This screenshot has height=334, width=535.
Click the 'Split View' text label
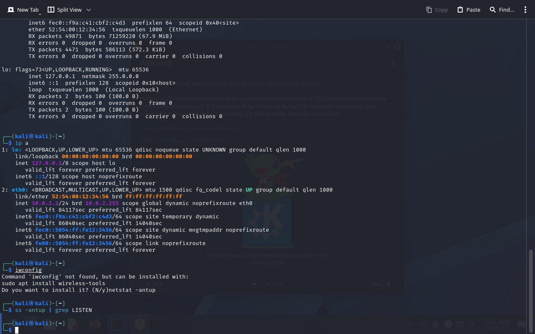69,10
